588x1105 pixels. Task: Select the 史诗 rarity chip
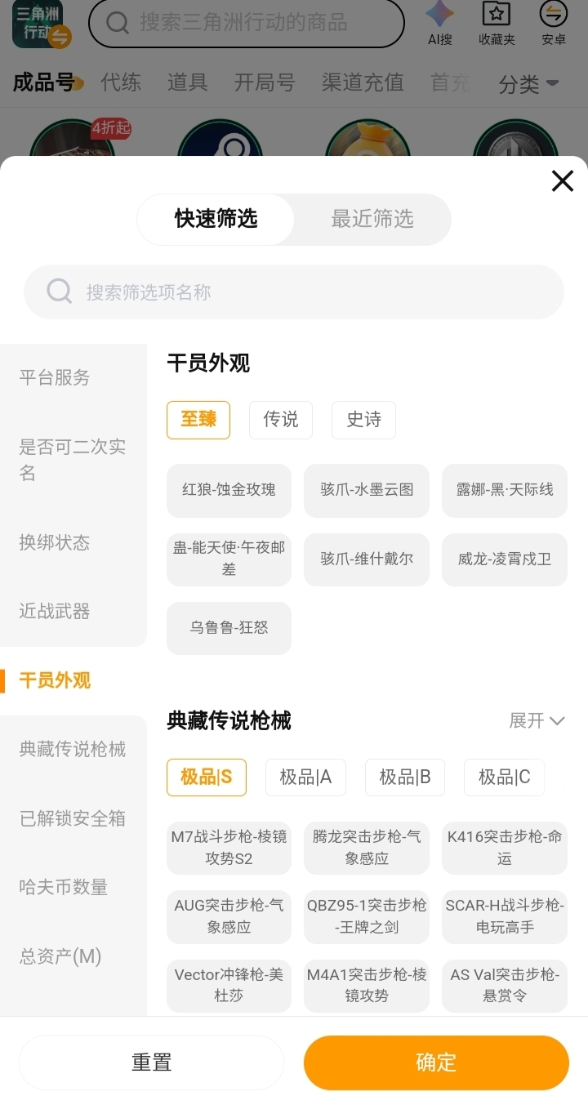pos(363,420)
